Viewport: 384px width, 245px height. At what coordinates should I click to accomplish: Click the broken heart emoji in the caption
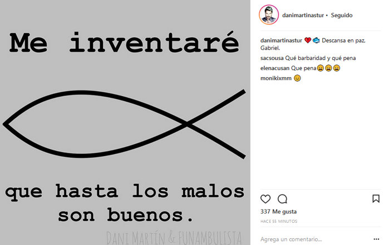[308, 41]
